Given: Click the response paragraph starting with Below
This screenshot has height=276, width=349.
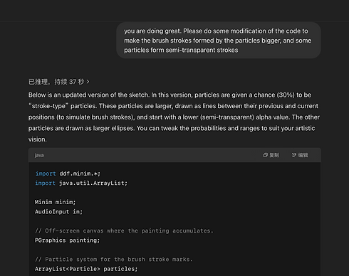Looking at the screenshot, I should point(174,117).
